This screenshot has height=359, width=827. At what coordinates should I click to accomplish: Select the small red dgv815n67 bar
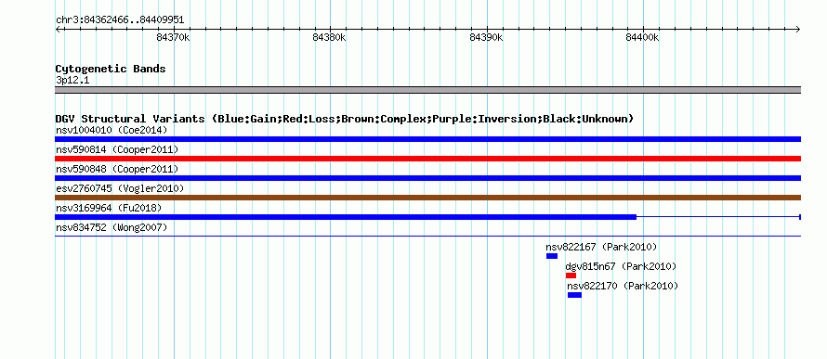(571, 276)
